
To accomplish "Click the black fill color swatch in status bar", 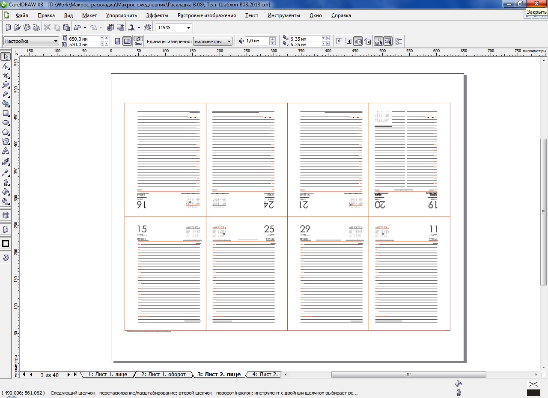I will [x=533, y=392].
